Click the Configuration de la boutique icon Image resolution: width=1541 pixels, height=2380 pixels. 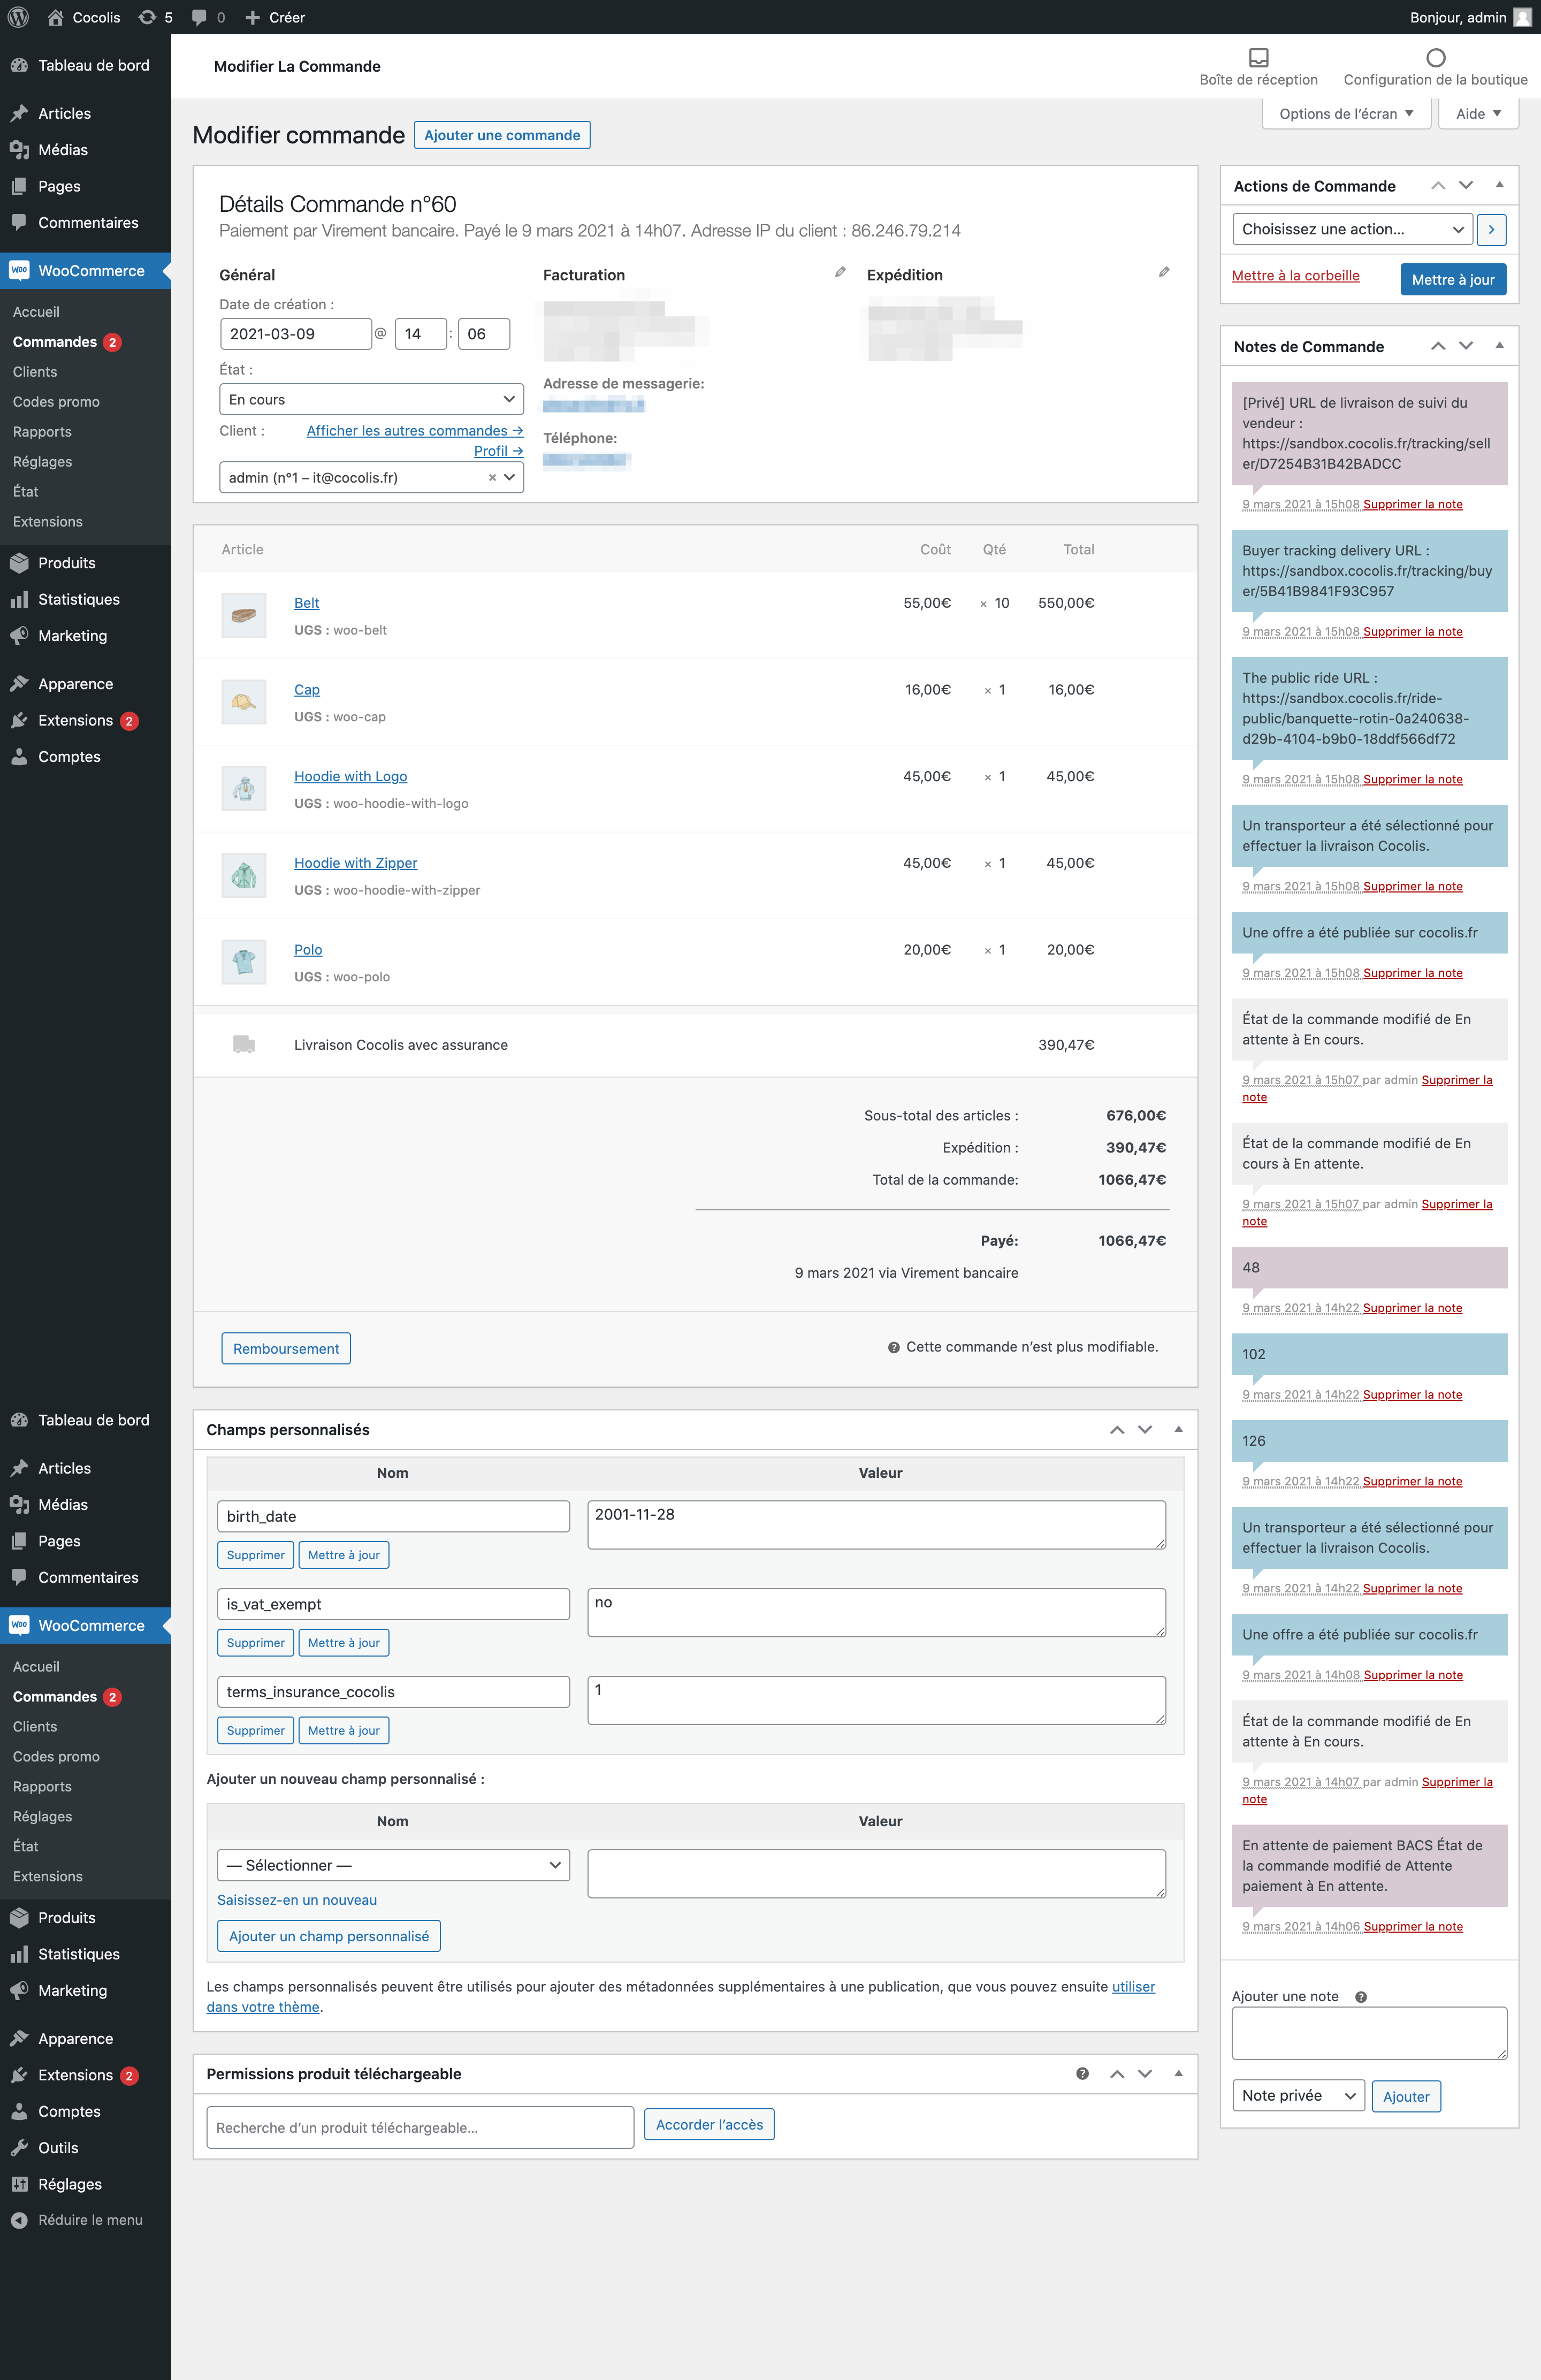pos(1435,58)
